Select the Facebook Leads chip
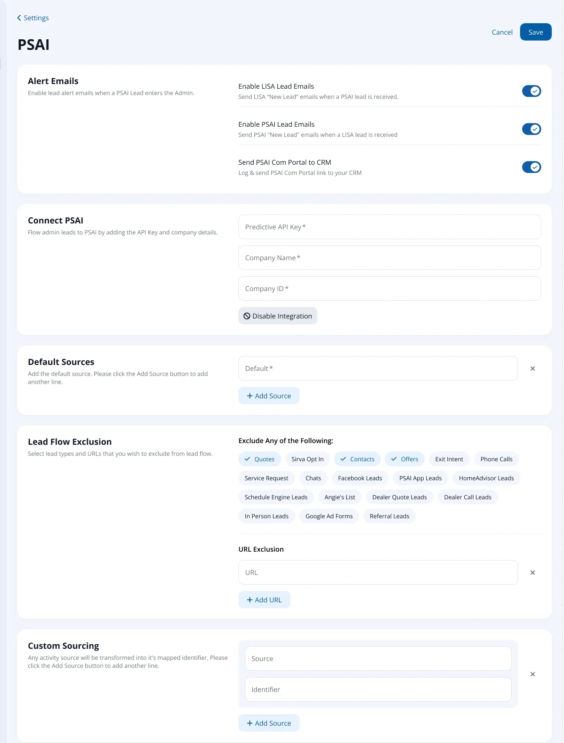Image resolution: width=564 pixels, height=743 pixels. click(360, 478)
